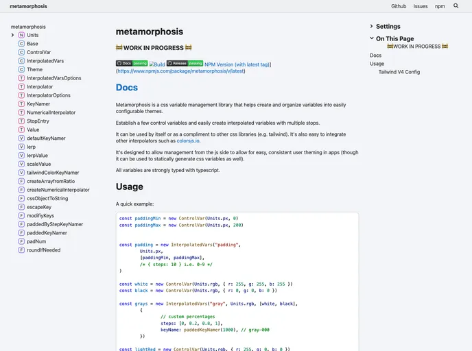Follow the colorsjs.io link
This screenshot has width=472, height=351.
[x=187, y=140]
